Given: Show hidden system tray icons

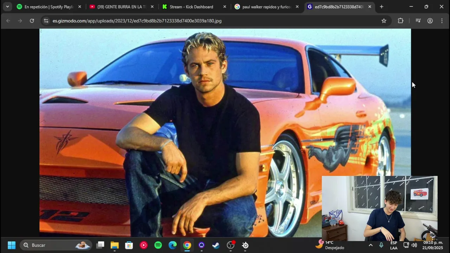Looking at the screenshot, I should [371, 245].
